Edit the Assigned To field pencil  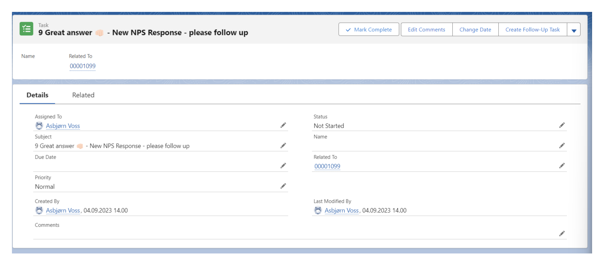[283, 125]
